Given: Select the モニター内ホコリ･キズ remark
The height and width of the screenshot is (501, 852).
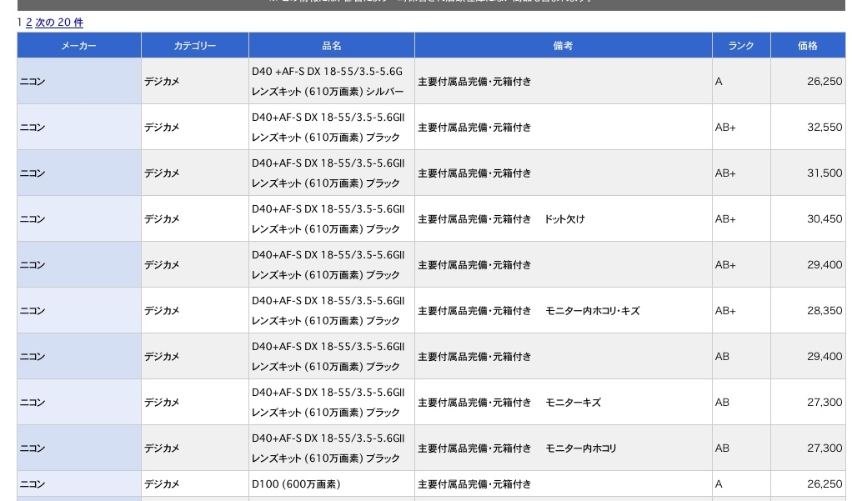Looking at the screenshot, I should tap(593, 311).
